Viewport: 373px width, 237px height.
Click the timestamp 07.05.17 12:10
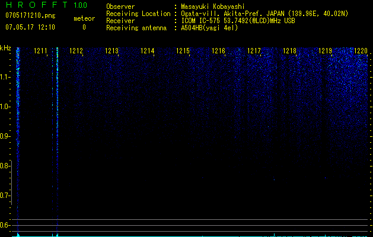pos(30,27)
